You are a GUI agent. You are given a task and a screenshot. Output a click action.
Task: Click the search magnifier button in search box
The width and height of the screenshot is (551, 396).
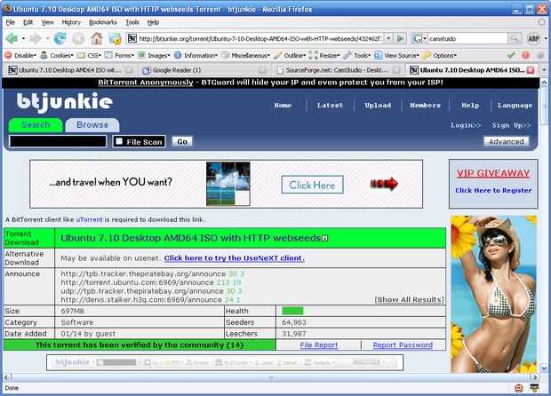514,38
